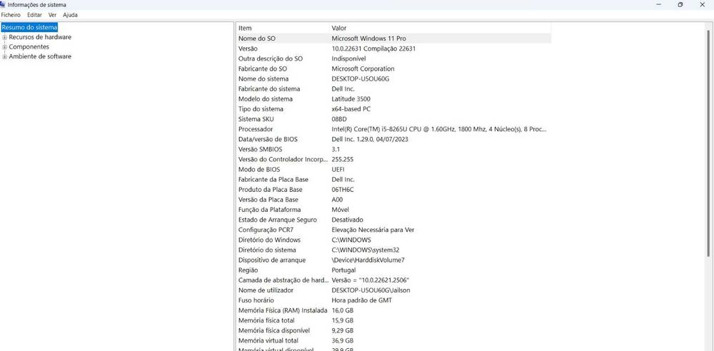This screenshot has width=714, height=351.
Task: Select Memória Física (RAM) Instalada row
Action: [393, 310]
